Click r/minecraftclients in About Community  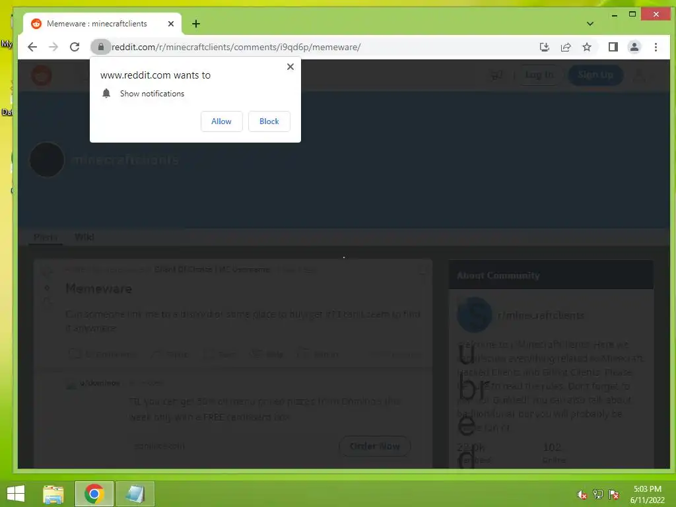tap(541, 315)
